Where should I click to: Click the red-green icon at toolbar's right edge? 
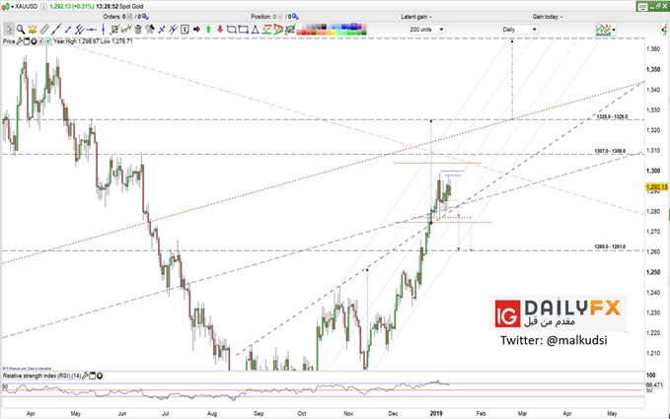pyautogui.click(x=664, y=30)
